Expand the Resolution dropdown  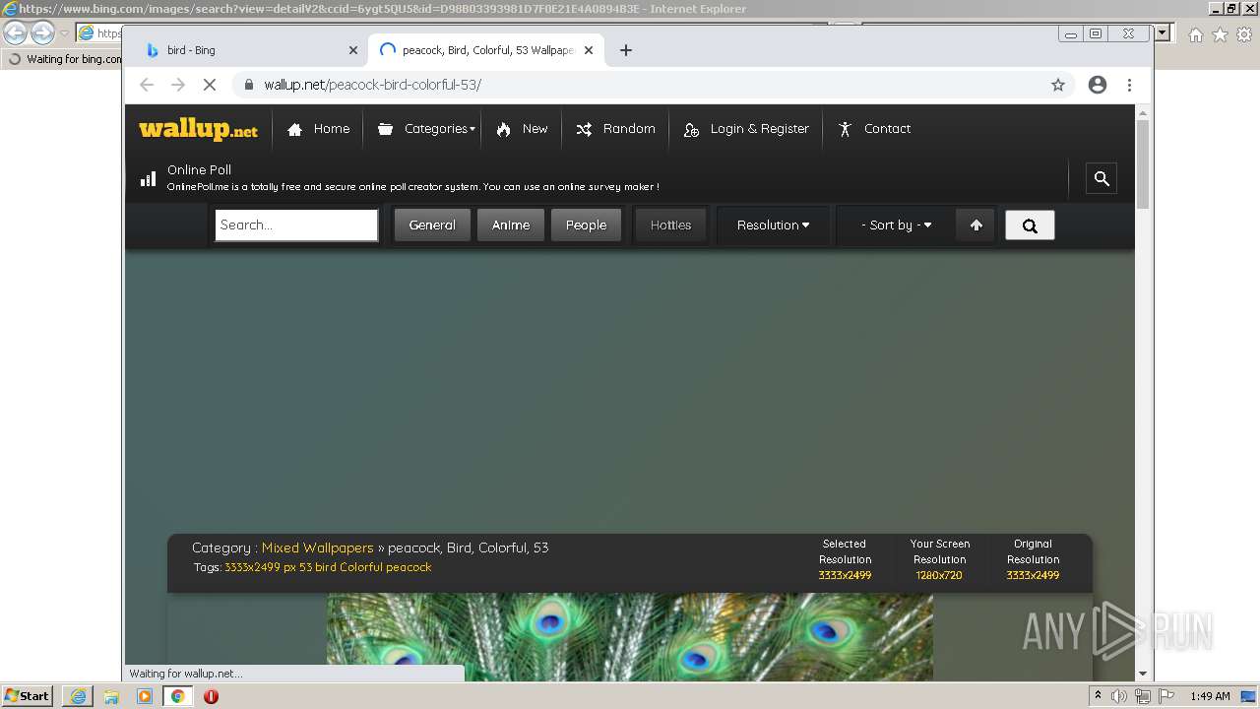(773, 225)
